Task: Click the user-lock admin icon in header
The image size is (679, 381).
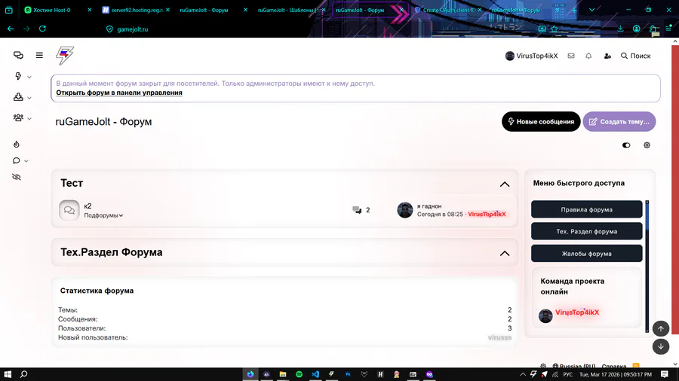Action: tap(607, 56)
